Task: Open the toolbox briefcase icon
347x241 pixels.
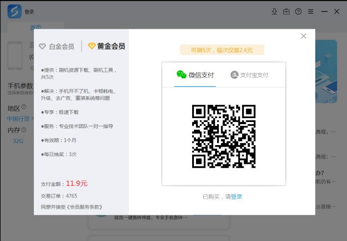Action: (286, 12)
